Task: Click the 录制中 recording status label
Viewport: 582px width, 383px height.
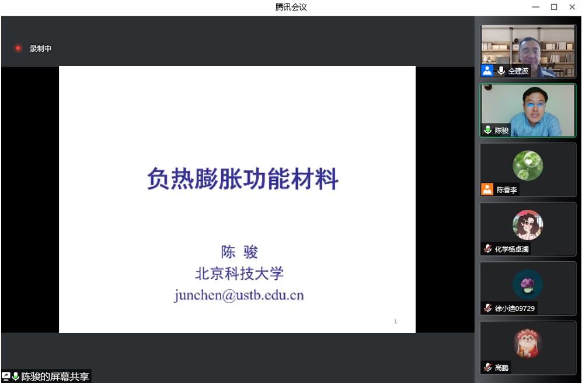Action: click(x=41, y=48)
